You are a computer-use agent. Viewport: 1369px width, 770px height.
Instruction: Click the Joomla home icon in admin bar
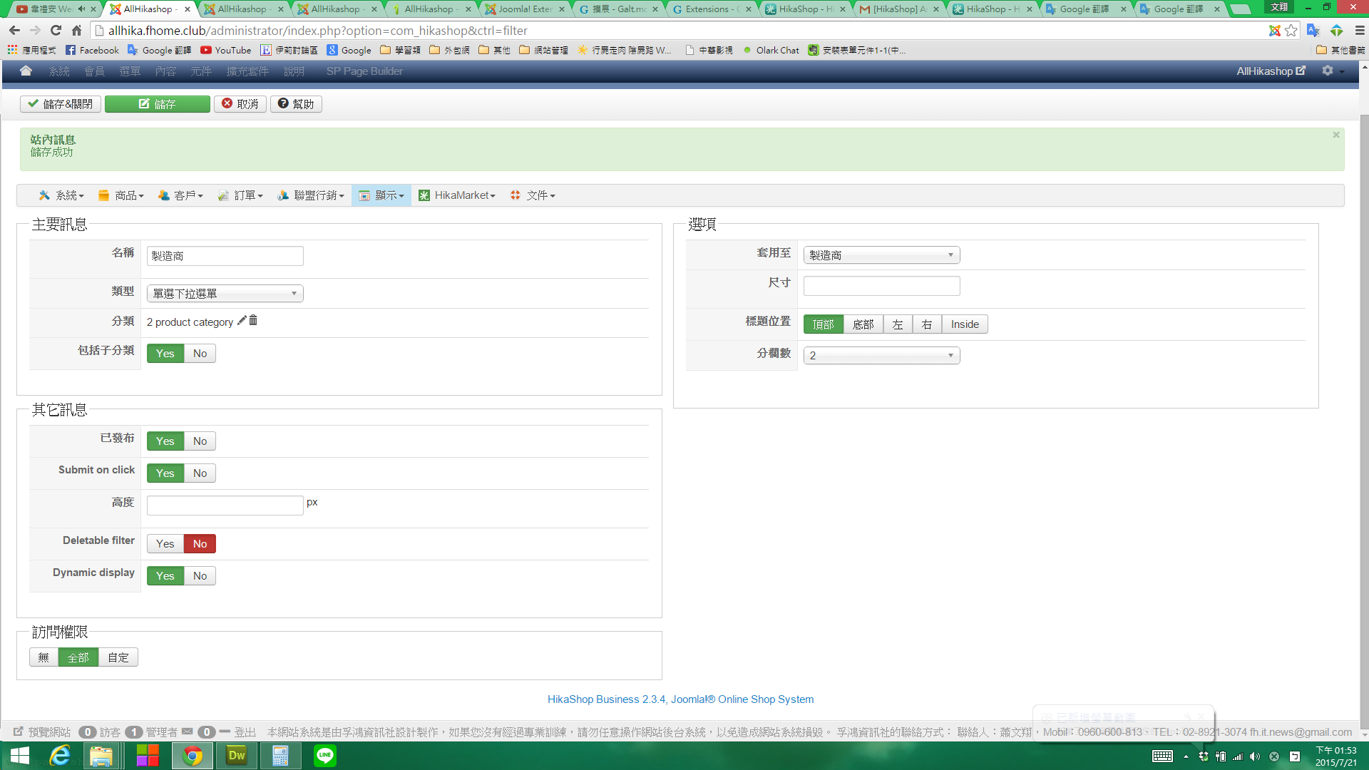click(x=26, y=71)
